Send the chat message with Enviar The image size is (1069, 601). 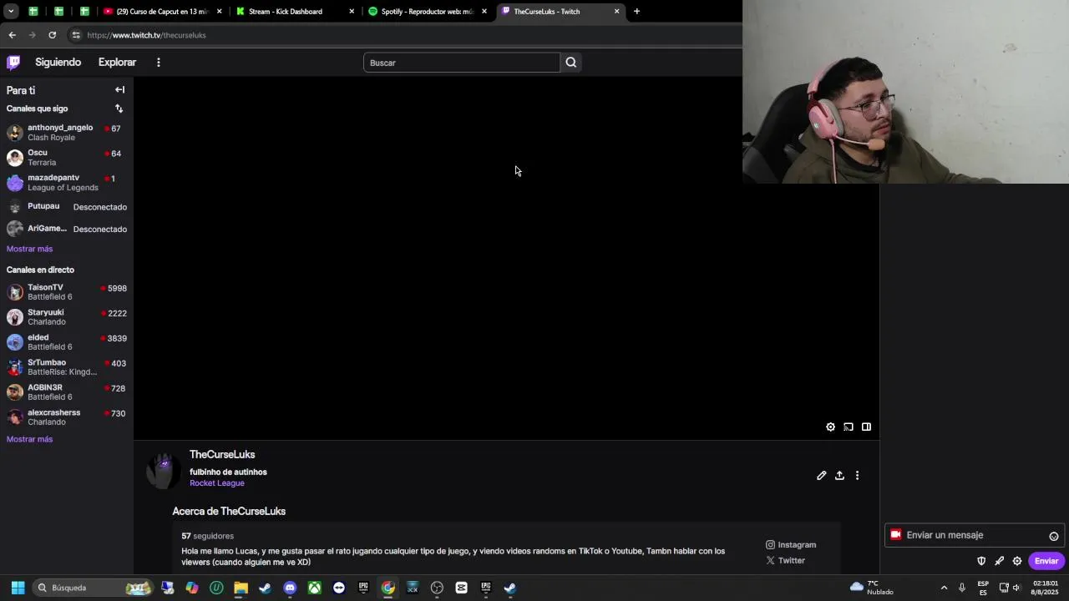click(1046, 561)
